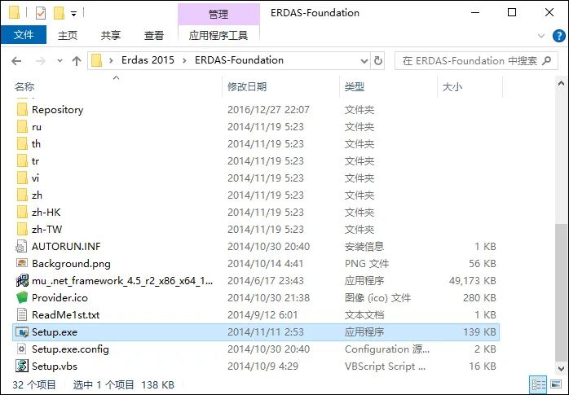This screenshot has width=569, height=395.
Task: Open the 共享 ribbon tab
Action: (x=111, y=35)
